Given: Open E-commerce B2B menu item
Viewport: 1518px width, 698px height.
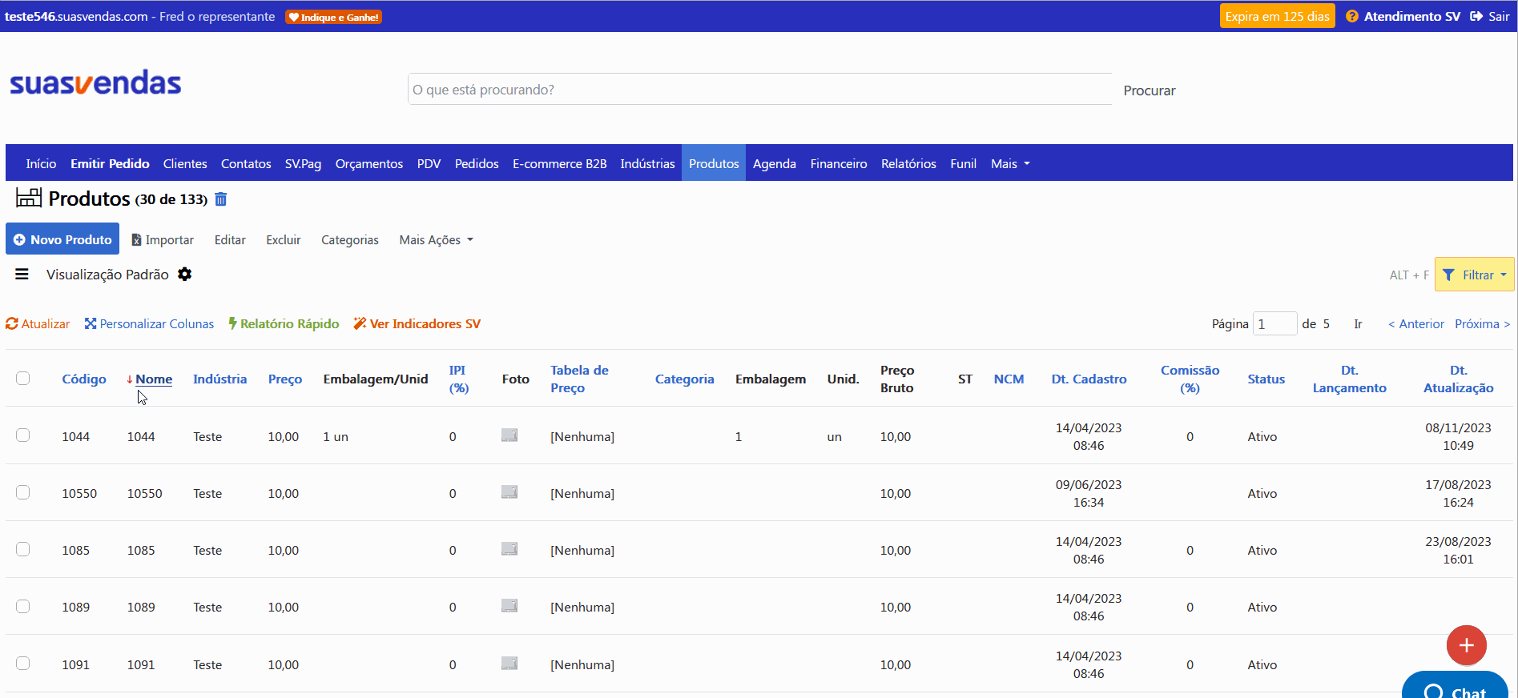Looking at the screenshot, I should click(560, 163).
